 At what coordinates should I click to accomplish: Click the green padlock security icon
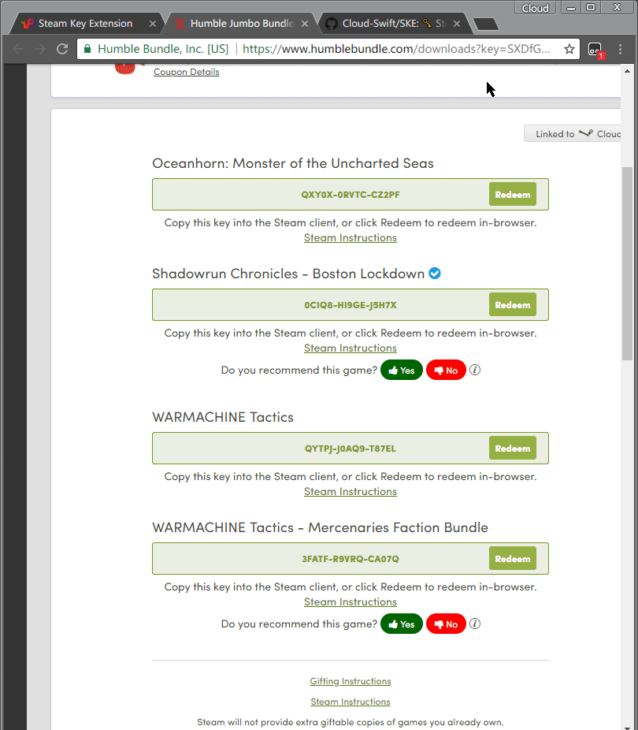(x=87, y=48)
